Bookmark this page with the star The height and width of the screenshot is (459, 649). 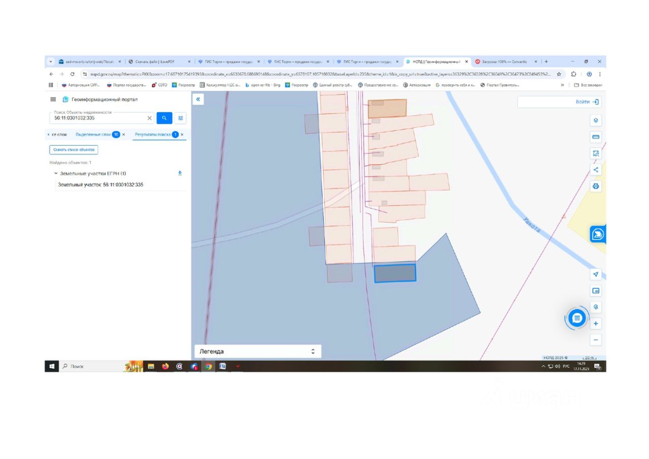point(559,74)
